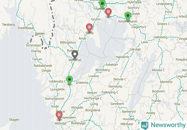Open the green train marker at Kristinehamn
This screenshot has height=130, width=187.
(x=128, y=16)
